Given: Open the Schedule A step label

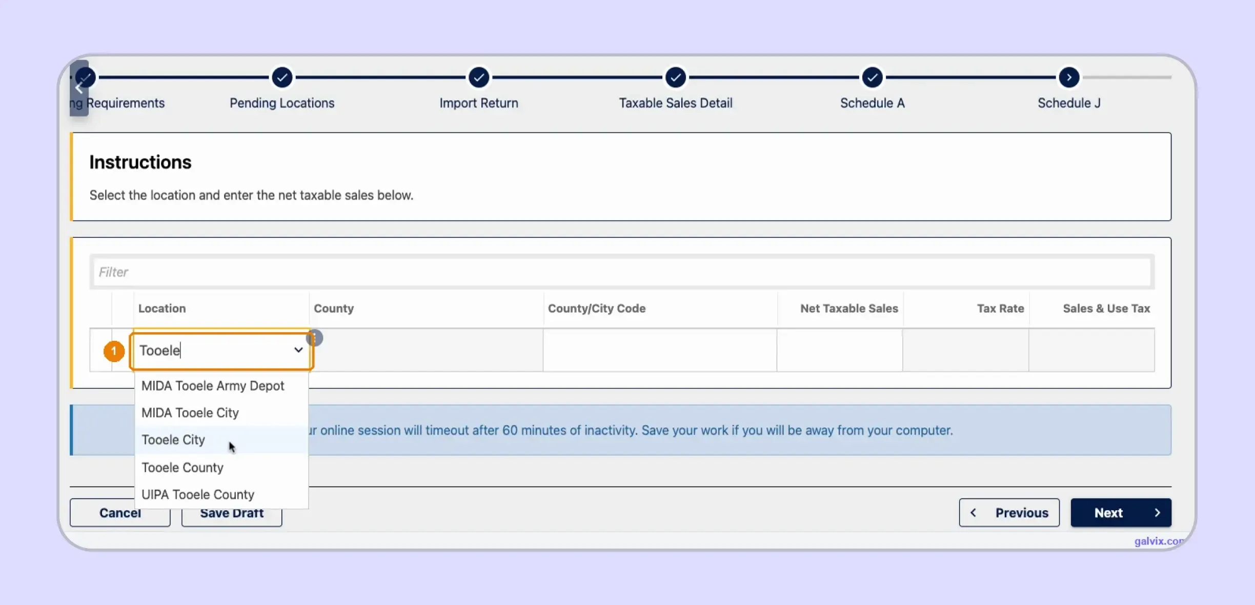Looking at the screenshot, I should (872, 103).
